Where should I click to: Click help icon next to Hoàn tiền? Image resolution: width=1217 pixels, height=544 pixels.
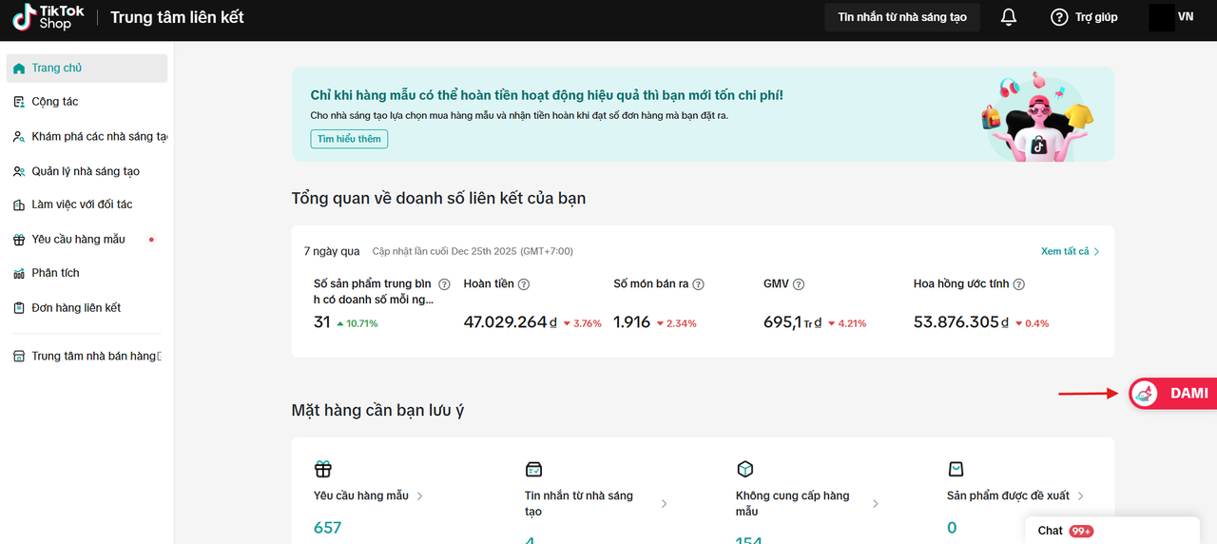coord(524,284)
